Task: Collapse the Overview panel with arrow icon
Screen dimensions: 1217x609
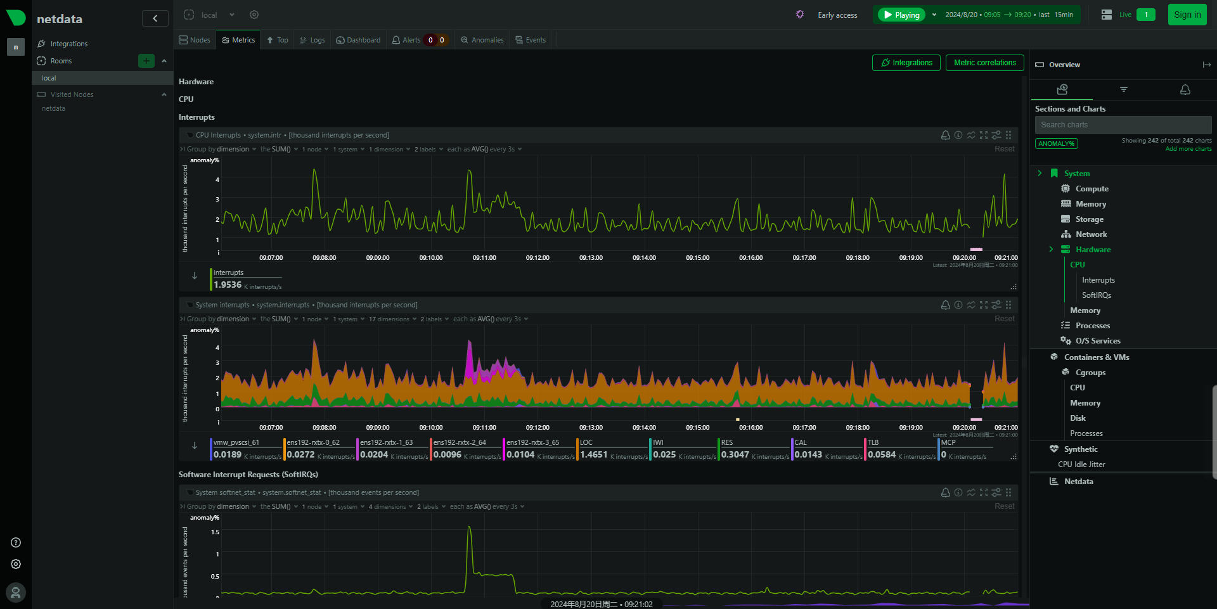Action: [x=1206, y=65]
